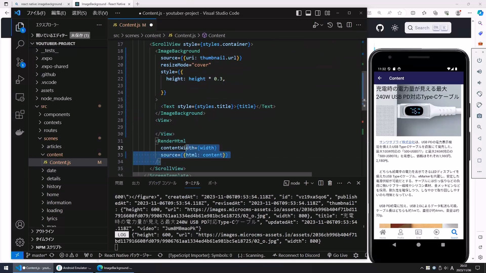Open Source Control view in activity bar

tap(20, 62)
